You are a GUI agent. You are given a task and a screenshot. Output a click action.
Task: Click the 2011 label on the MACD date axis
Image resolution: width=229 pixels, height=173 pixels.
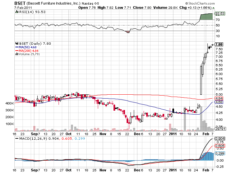click(173, 170)
